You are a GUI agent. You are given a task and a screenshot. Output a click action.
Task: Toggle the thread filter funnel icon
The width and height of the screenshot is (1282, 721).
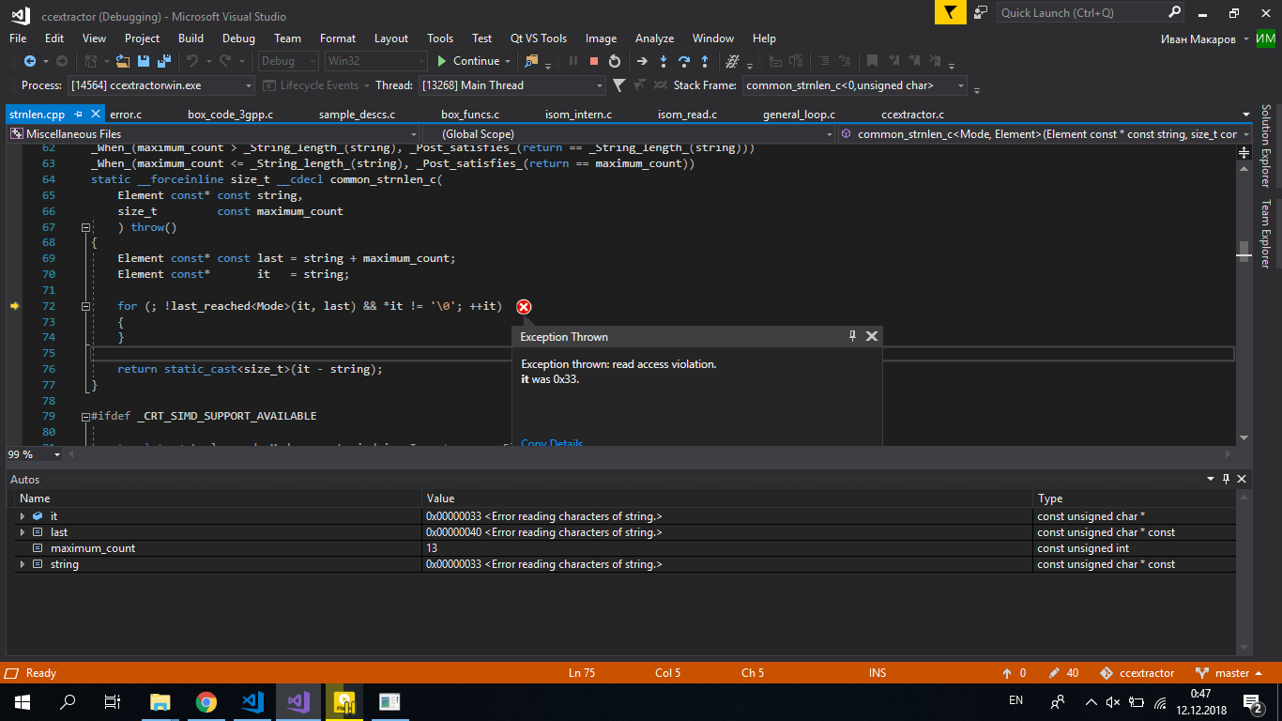point(618,85)
